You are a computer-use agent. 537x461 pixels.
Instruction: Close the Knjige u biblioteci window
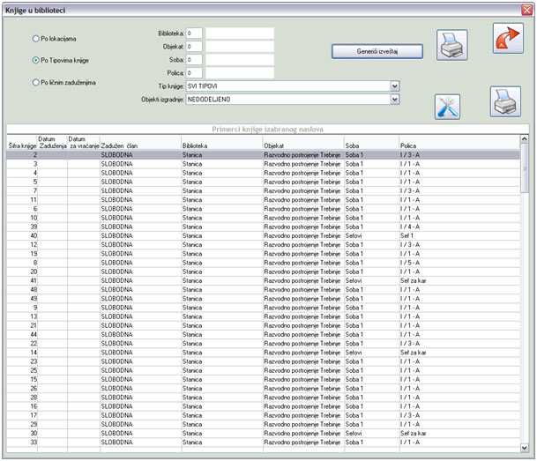coord(527,8)
